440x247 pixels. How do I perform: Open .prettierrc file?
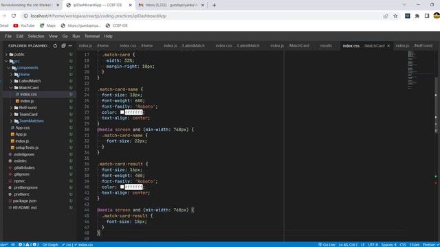point(22,194)
